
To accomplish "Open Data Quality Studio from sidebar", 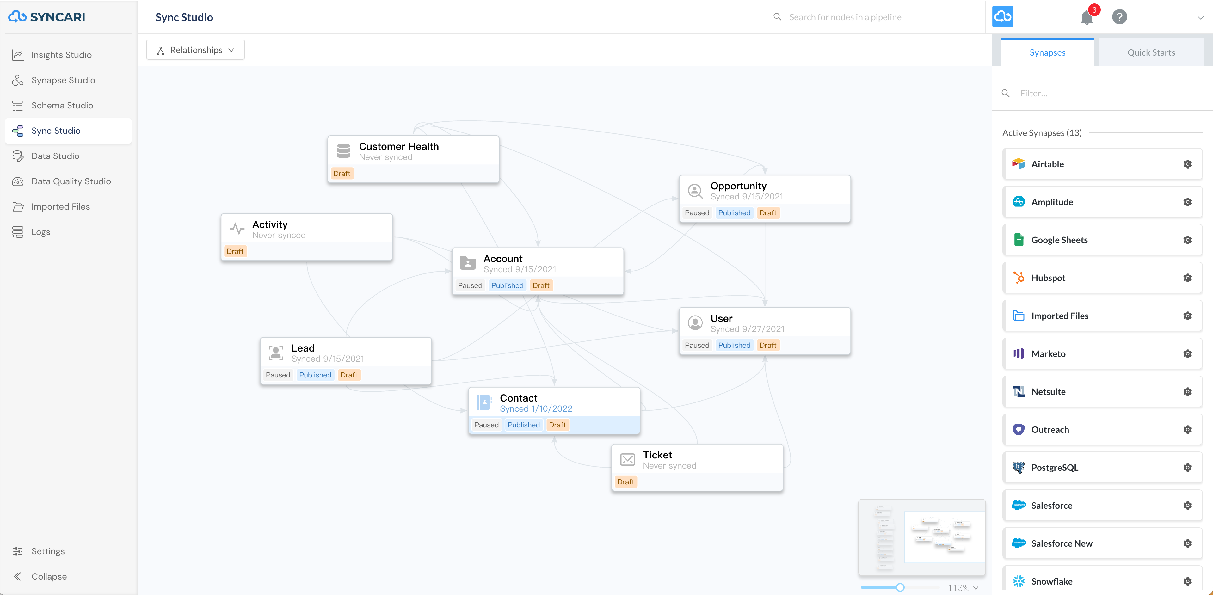I will (68, 182).
